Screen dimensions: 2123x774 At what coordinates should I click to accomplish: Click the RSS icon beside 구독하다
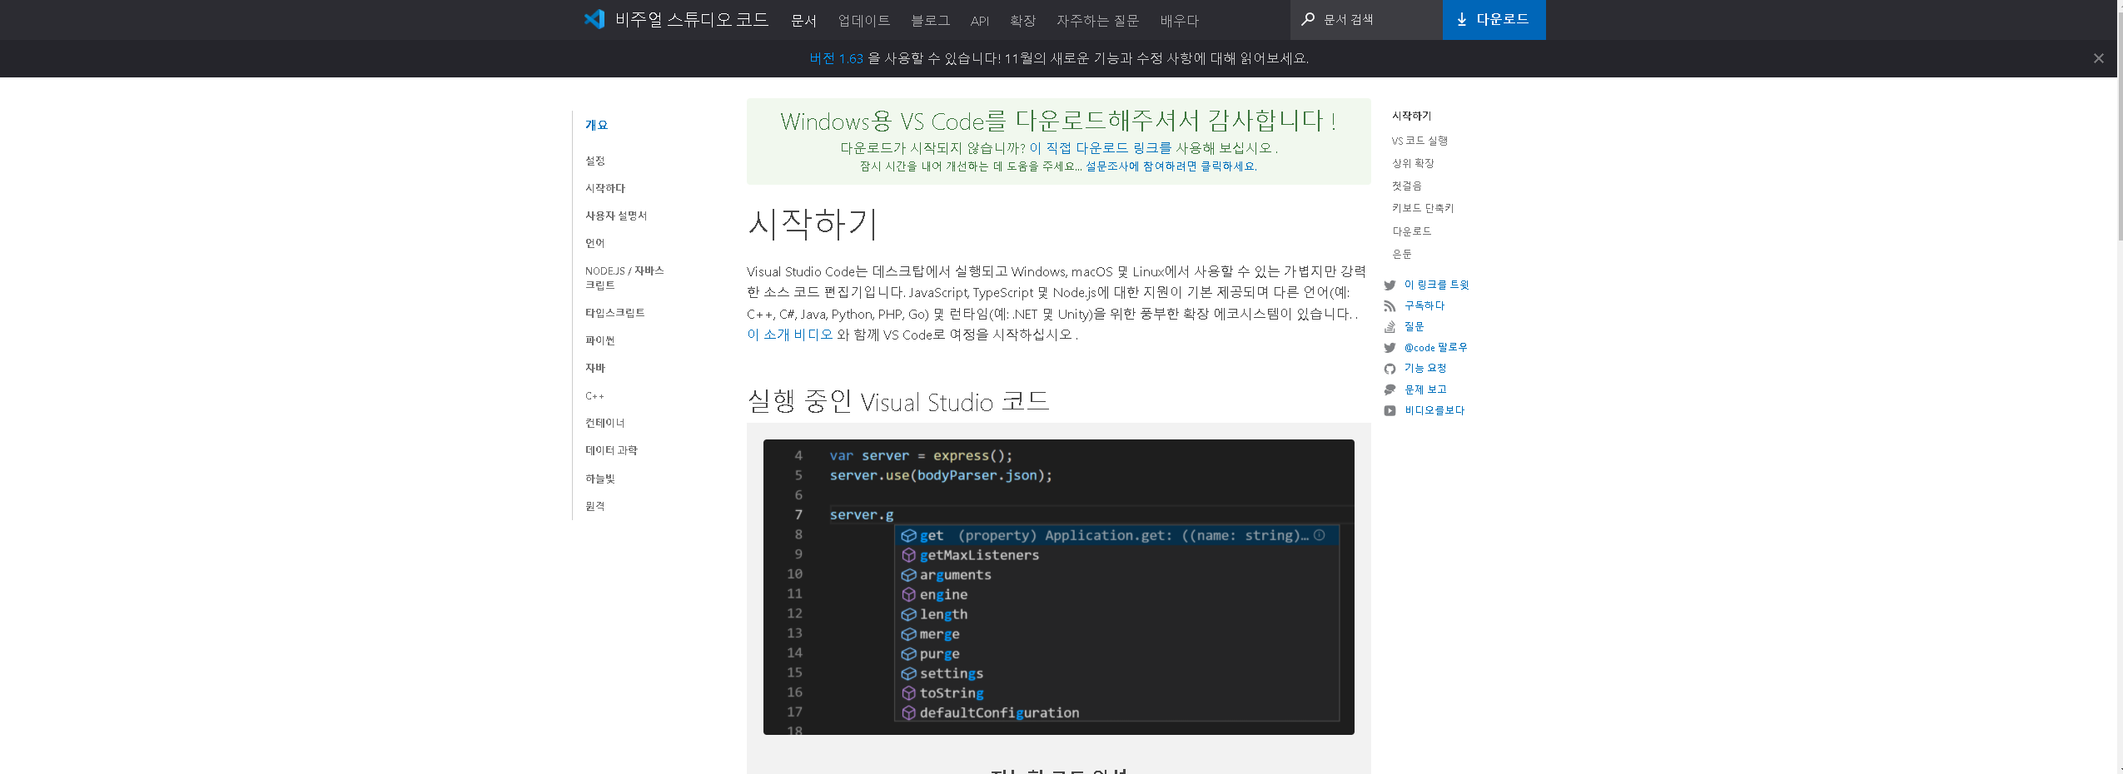click(x=1390, y=306)
